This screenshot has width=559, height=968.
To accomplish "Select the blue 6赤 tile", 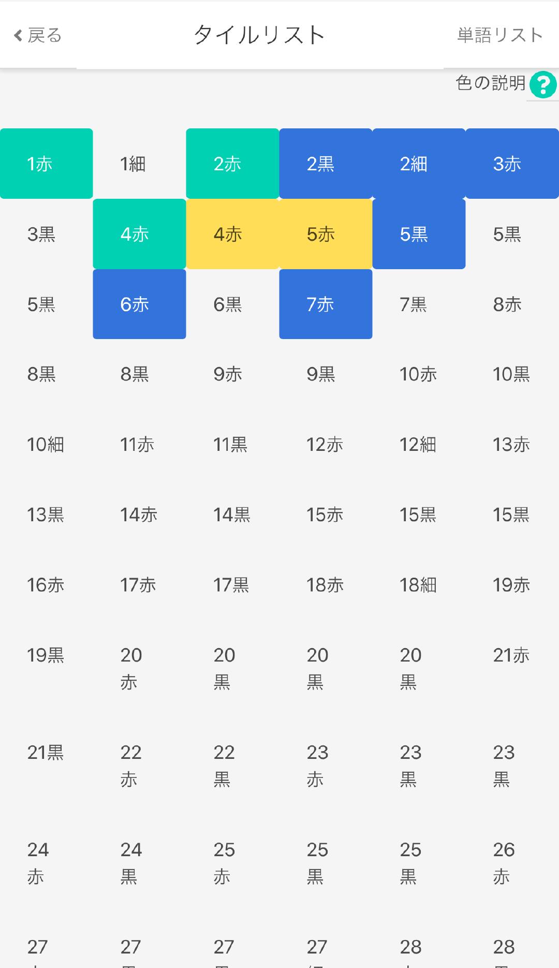I will [x=139, y=304].
